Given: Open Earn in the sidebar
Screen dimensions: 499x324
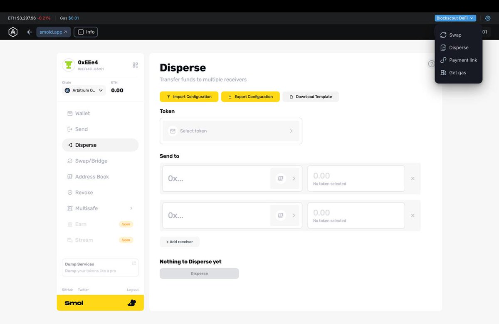Looking at the screenshot, I should 100,224.
